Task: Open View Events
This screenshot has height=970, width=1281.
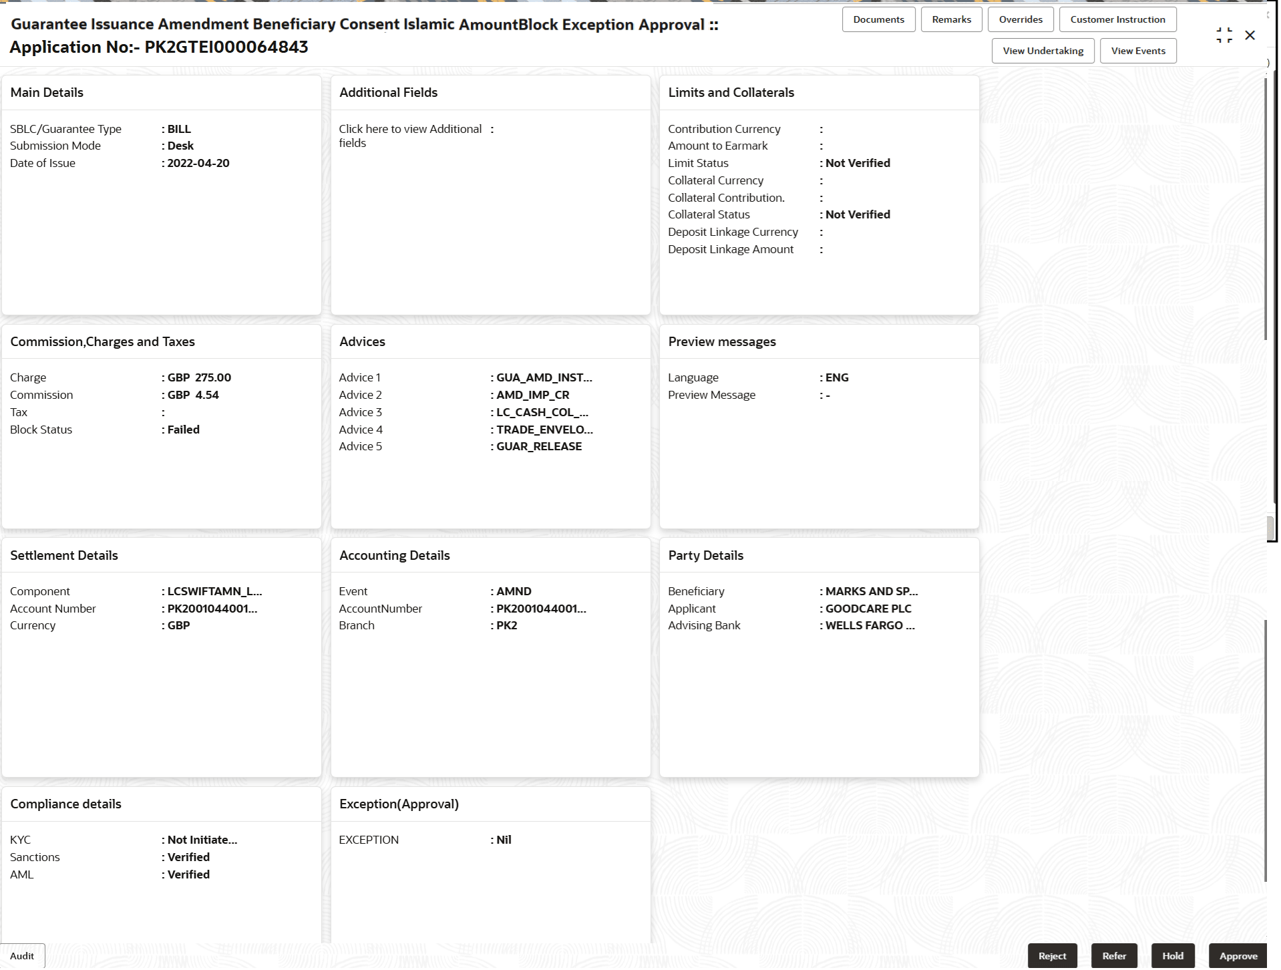Action: [x=1137, y=50]
